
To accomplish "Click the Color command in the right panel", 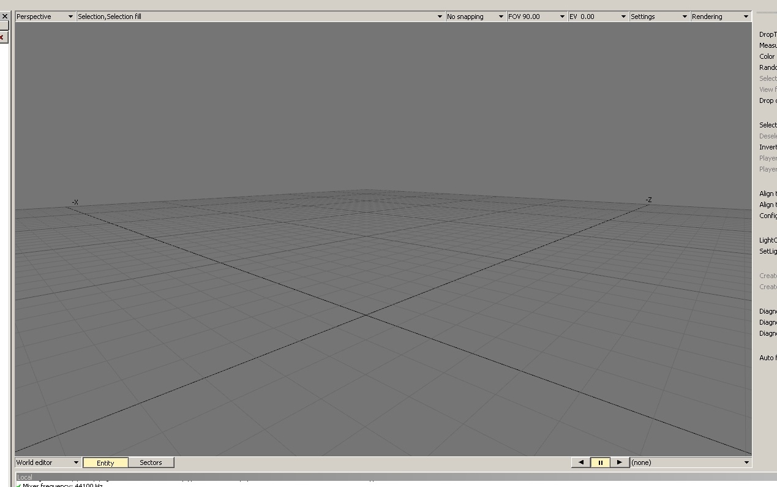I will pos(767,56).
